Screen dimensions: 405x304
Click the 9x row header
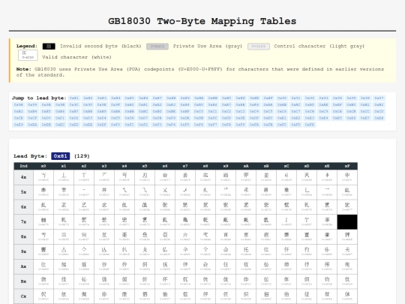[23, 251]
